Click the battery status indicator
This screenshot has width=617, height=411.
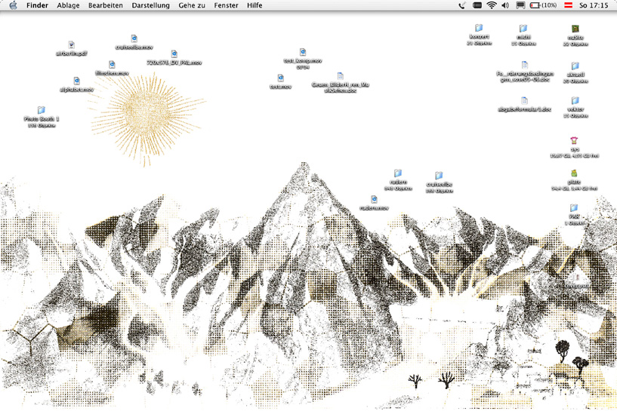point(543,5)
